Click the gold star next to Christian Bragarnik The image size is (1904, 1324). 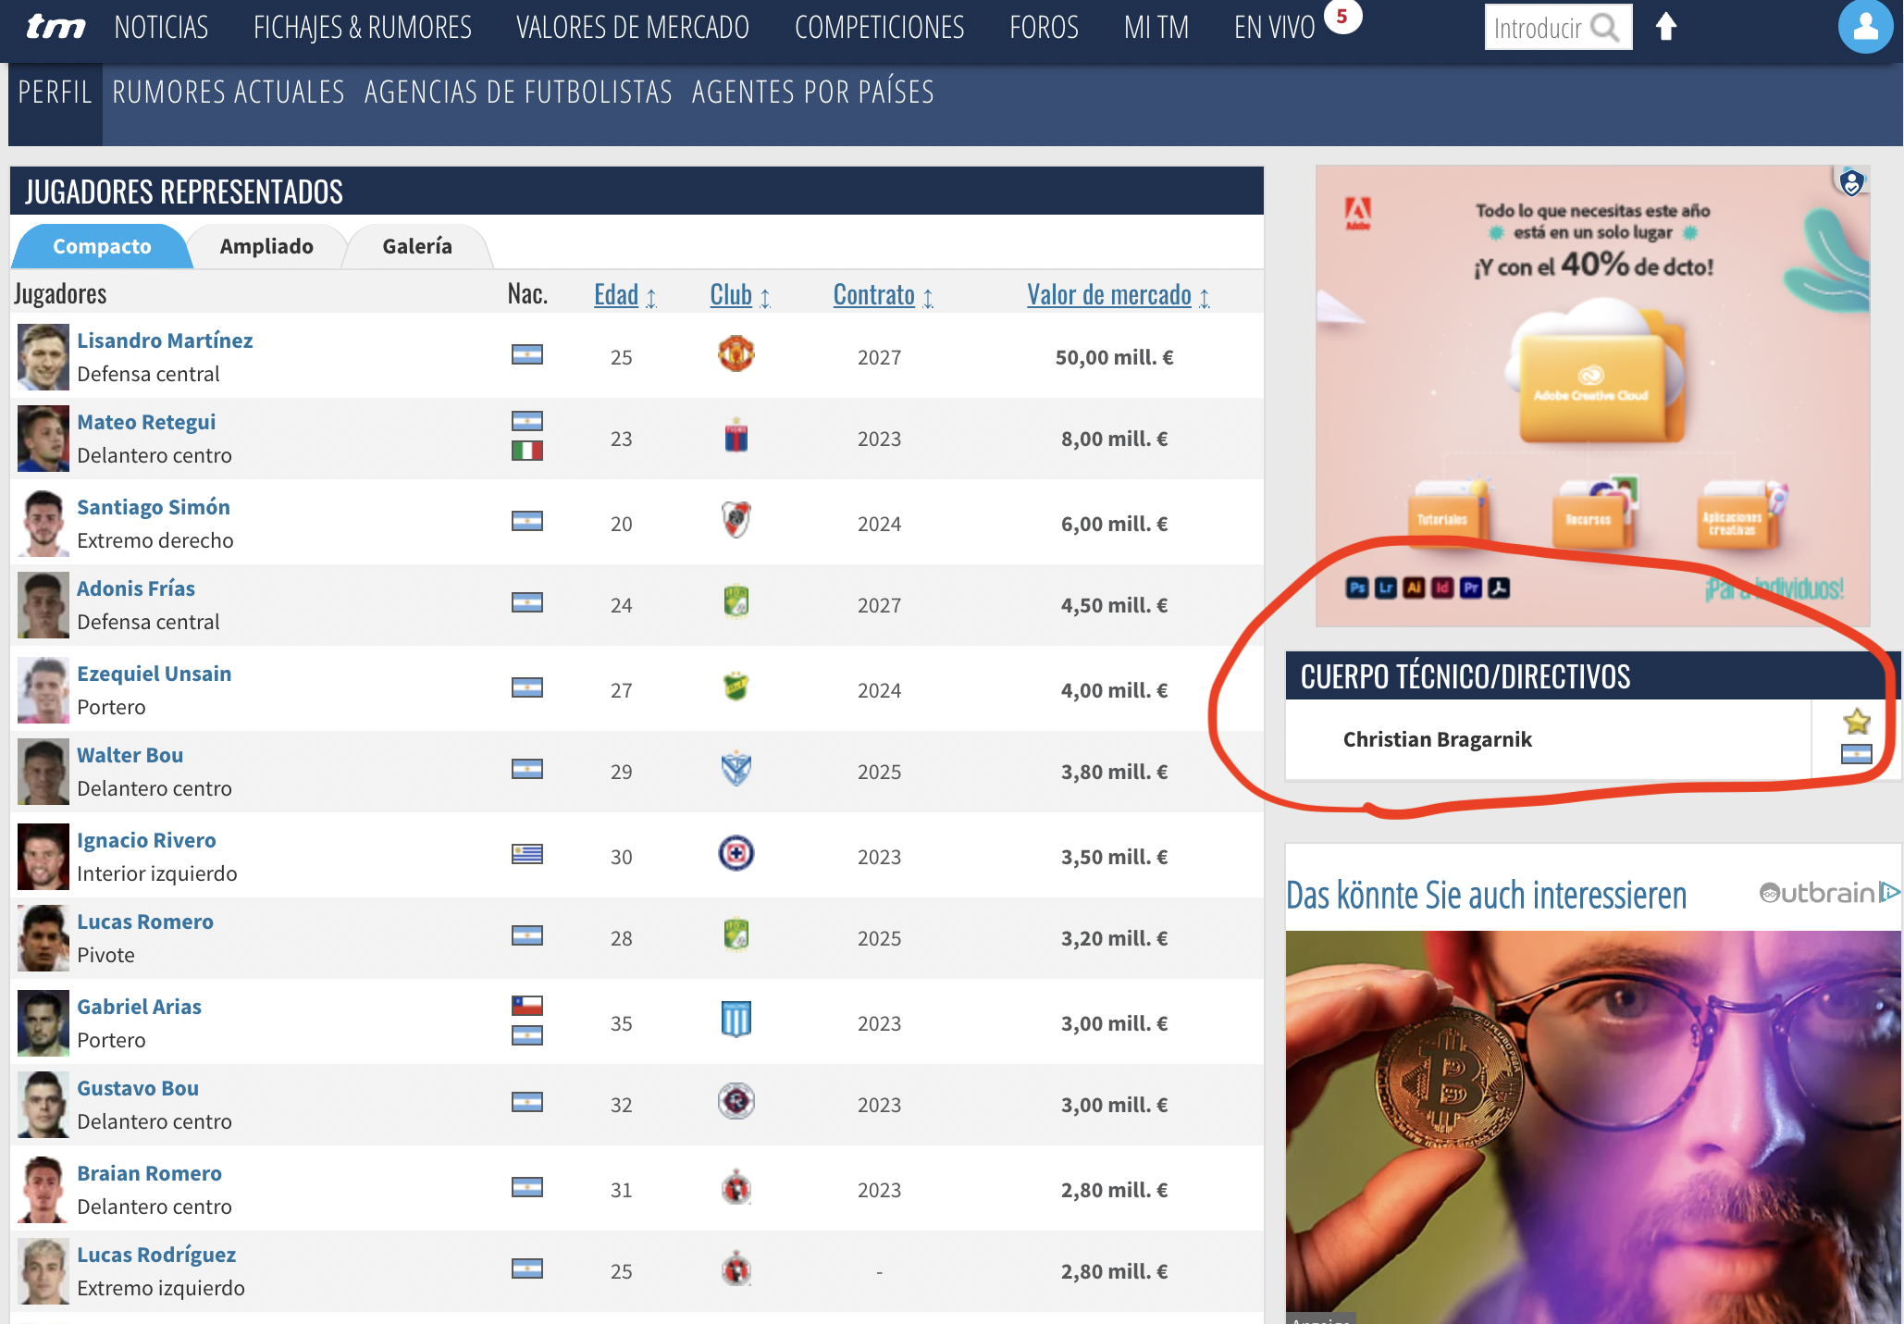pos(1856,721)
